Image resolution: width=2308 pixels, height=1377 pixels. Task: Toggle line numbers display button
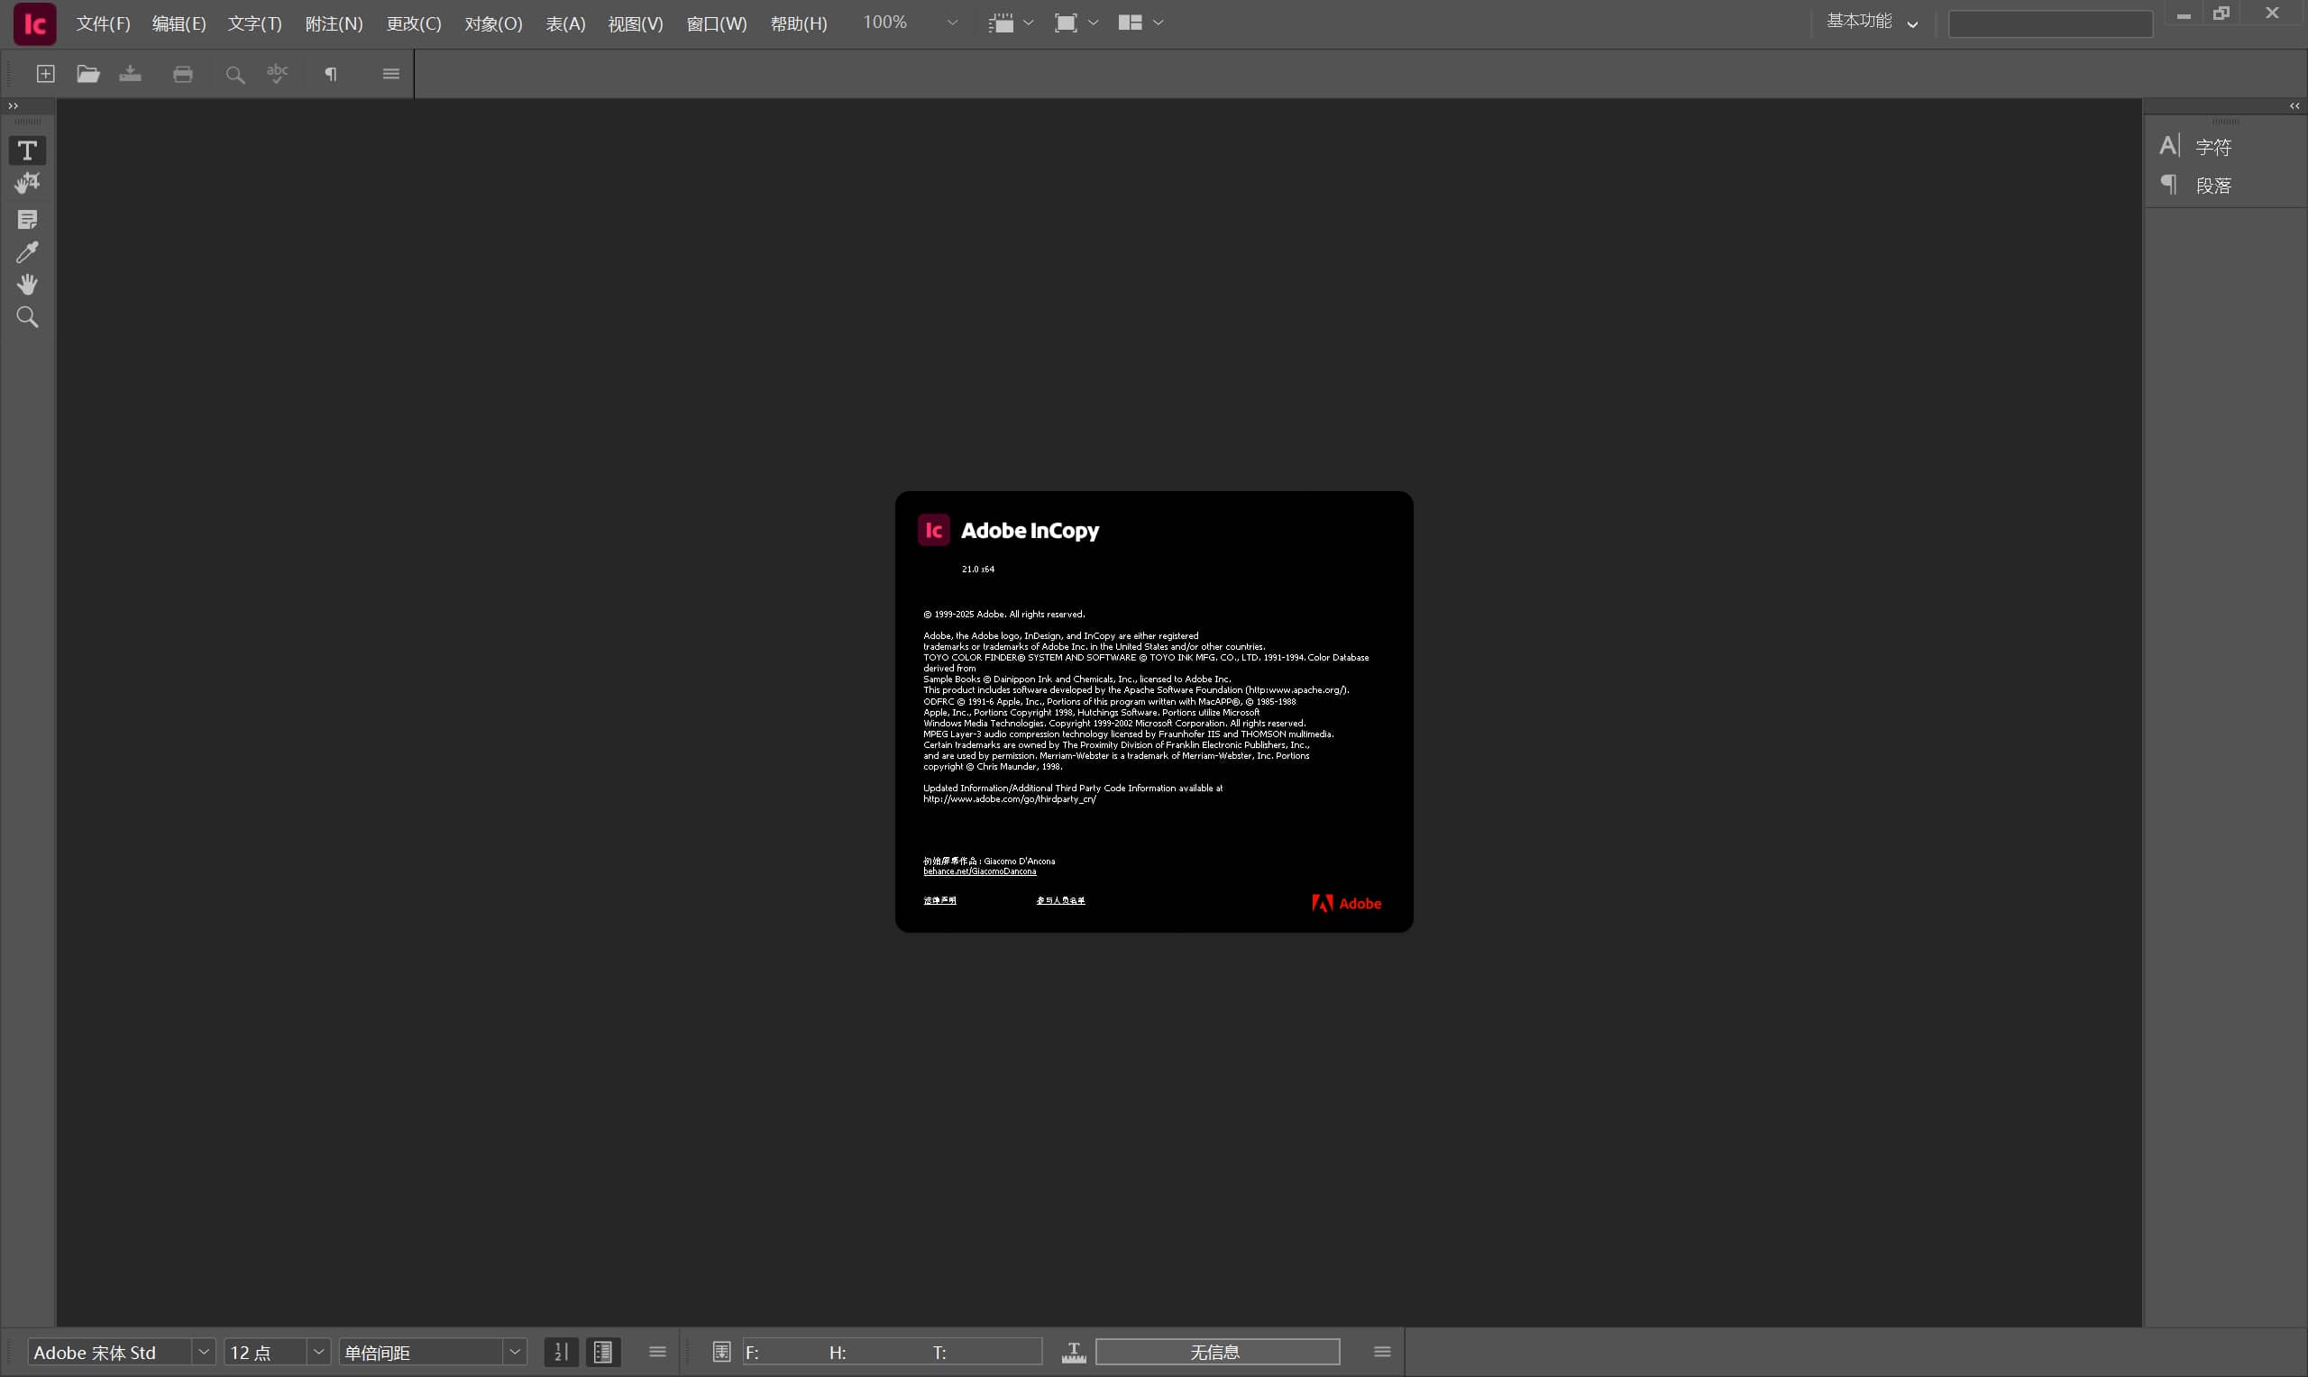pos(561,1352)
